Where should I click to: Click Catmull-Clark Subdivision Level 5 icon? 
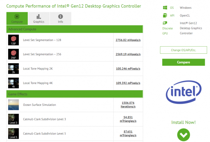click(x=14, y=133)
